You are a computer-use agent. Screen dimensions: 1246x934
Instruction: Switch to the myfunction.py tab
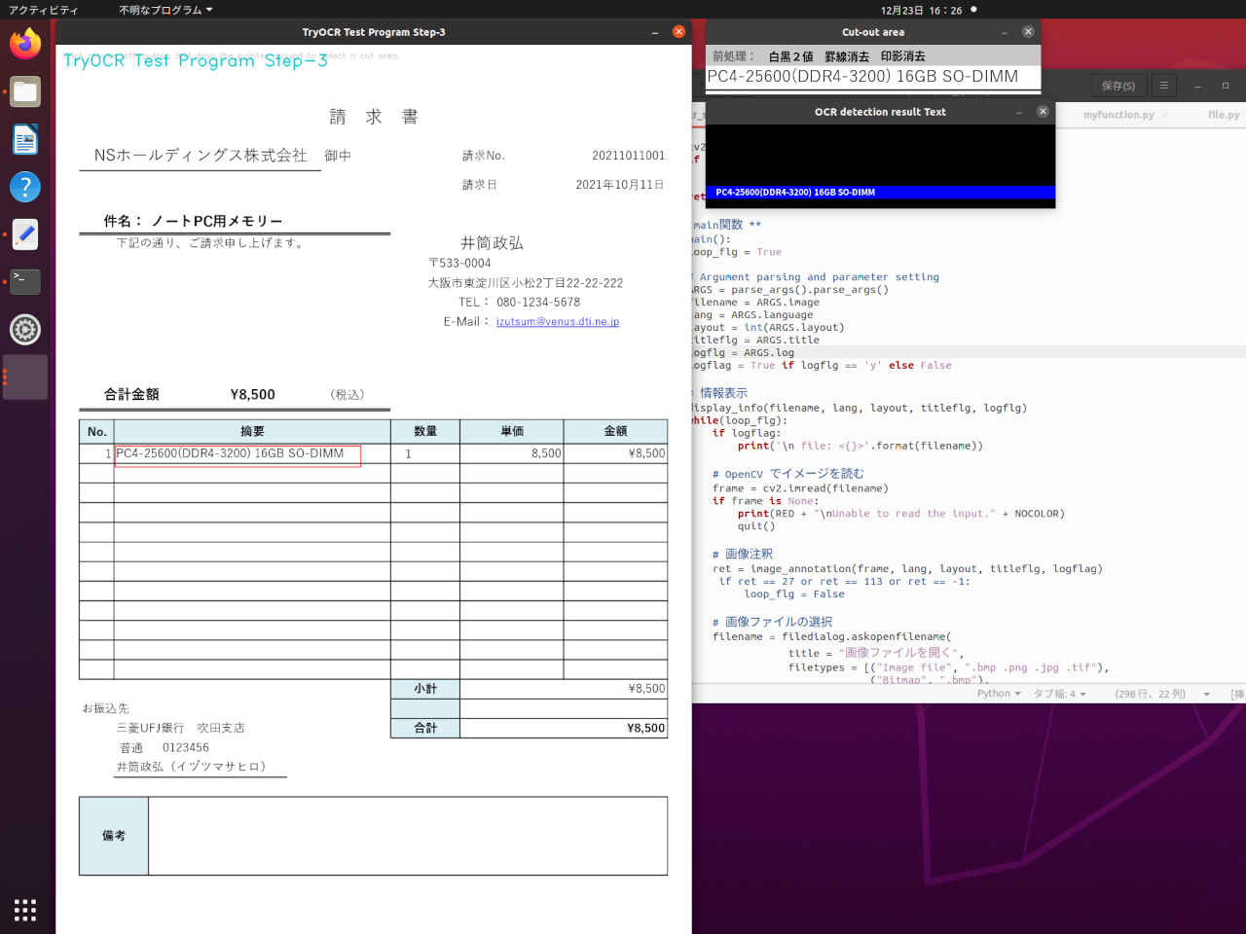click(1118, 115)
